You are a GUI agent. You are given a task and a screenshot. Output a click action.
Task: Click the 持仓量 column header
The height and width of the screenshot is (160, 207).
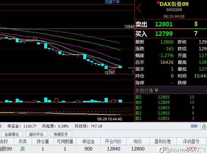pyautogui.click(x=43, y=142)
